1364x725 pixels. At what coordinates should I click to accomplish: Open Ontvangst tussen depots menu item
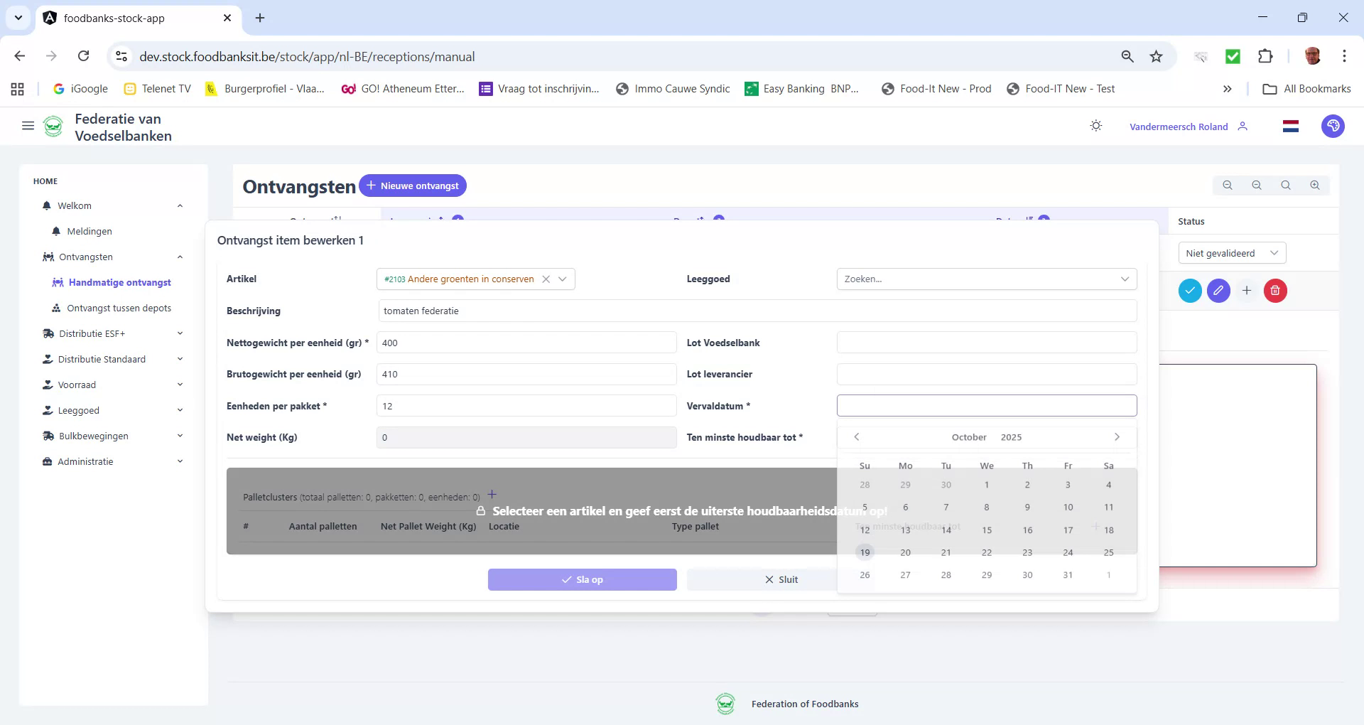coord(119,308)
